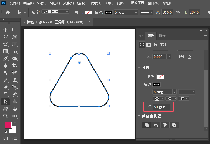This screenshot has width=210, height=144.
Task: Open stroke width dropdown in options bar
Action: coord(136,12)
